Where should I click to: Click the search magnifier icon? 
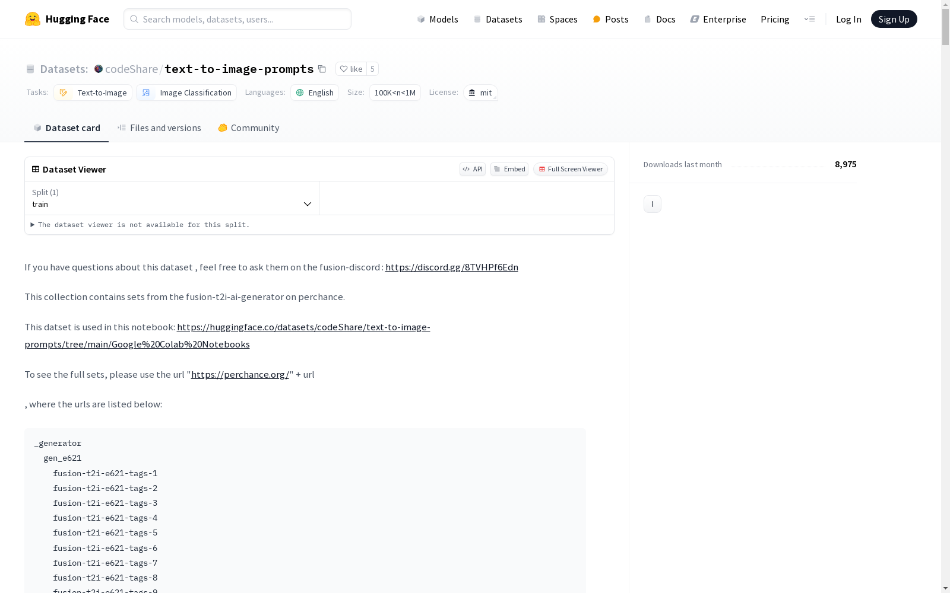134,19
